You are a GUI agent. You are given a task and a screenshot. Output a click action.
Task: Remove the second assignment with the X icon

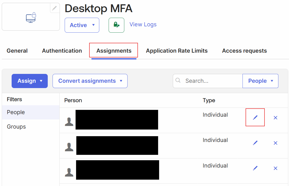[275, 143]
